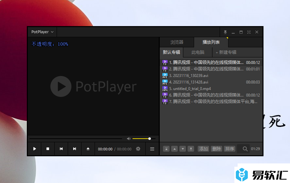Toggle the playlist panel hamburger icon
This screenshot has width=290, height=183.
[x=152, y=149]
